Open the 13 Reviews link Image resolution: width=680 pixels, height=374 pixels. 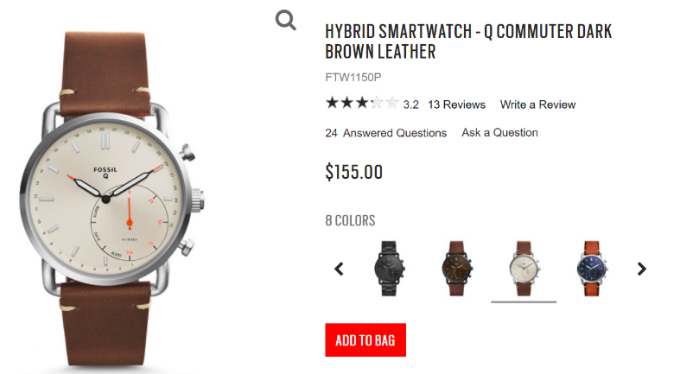[457, 105]
